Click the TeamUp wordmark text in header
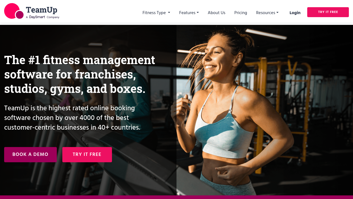Viewport: 353px width, 199px height. point(42,10)
